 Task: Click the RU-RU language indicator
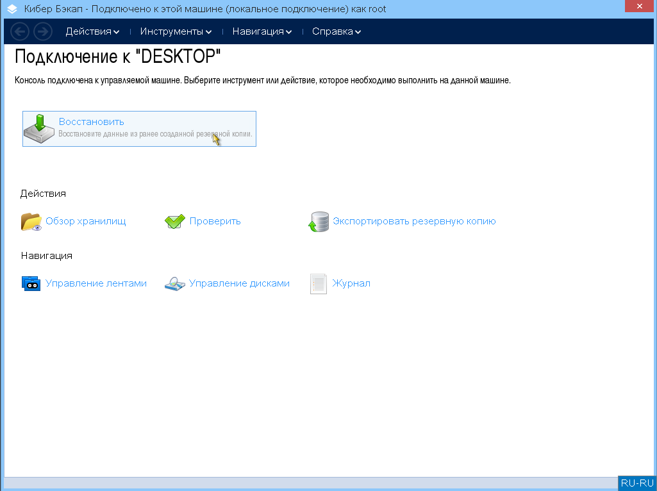637,483
